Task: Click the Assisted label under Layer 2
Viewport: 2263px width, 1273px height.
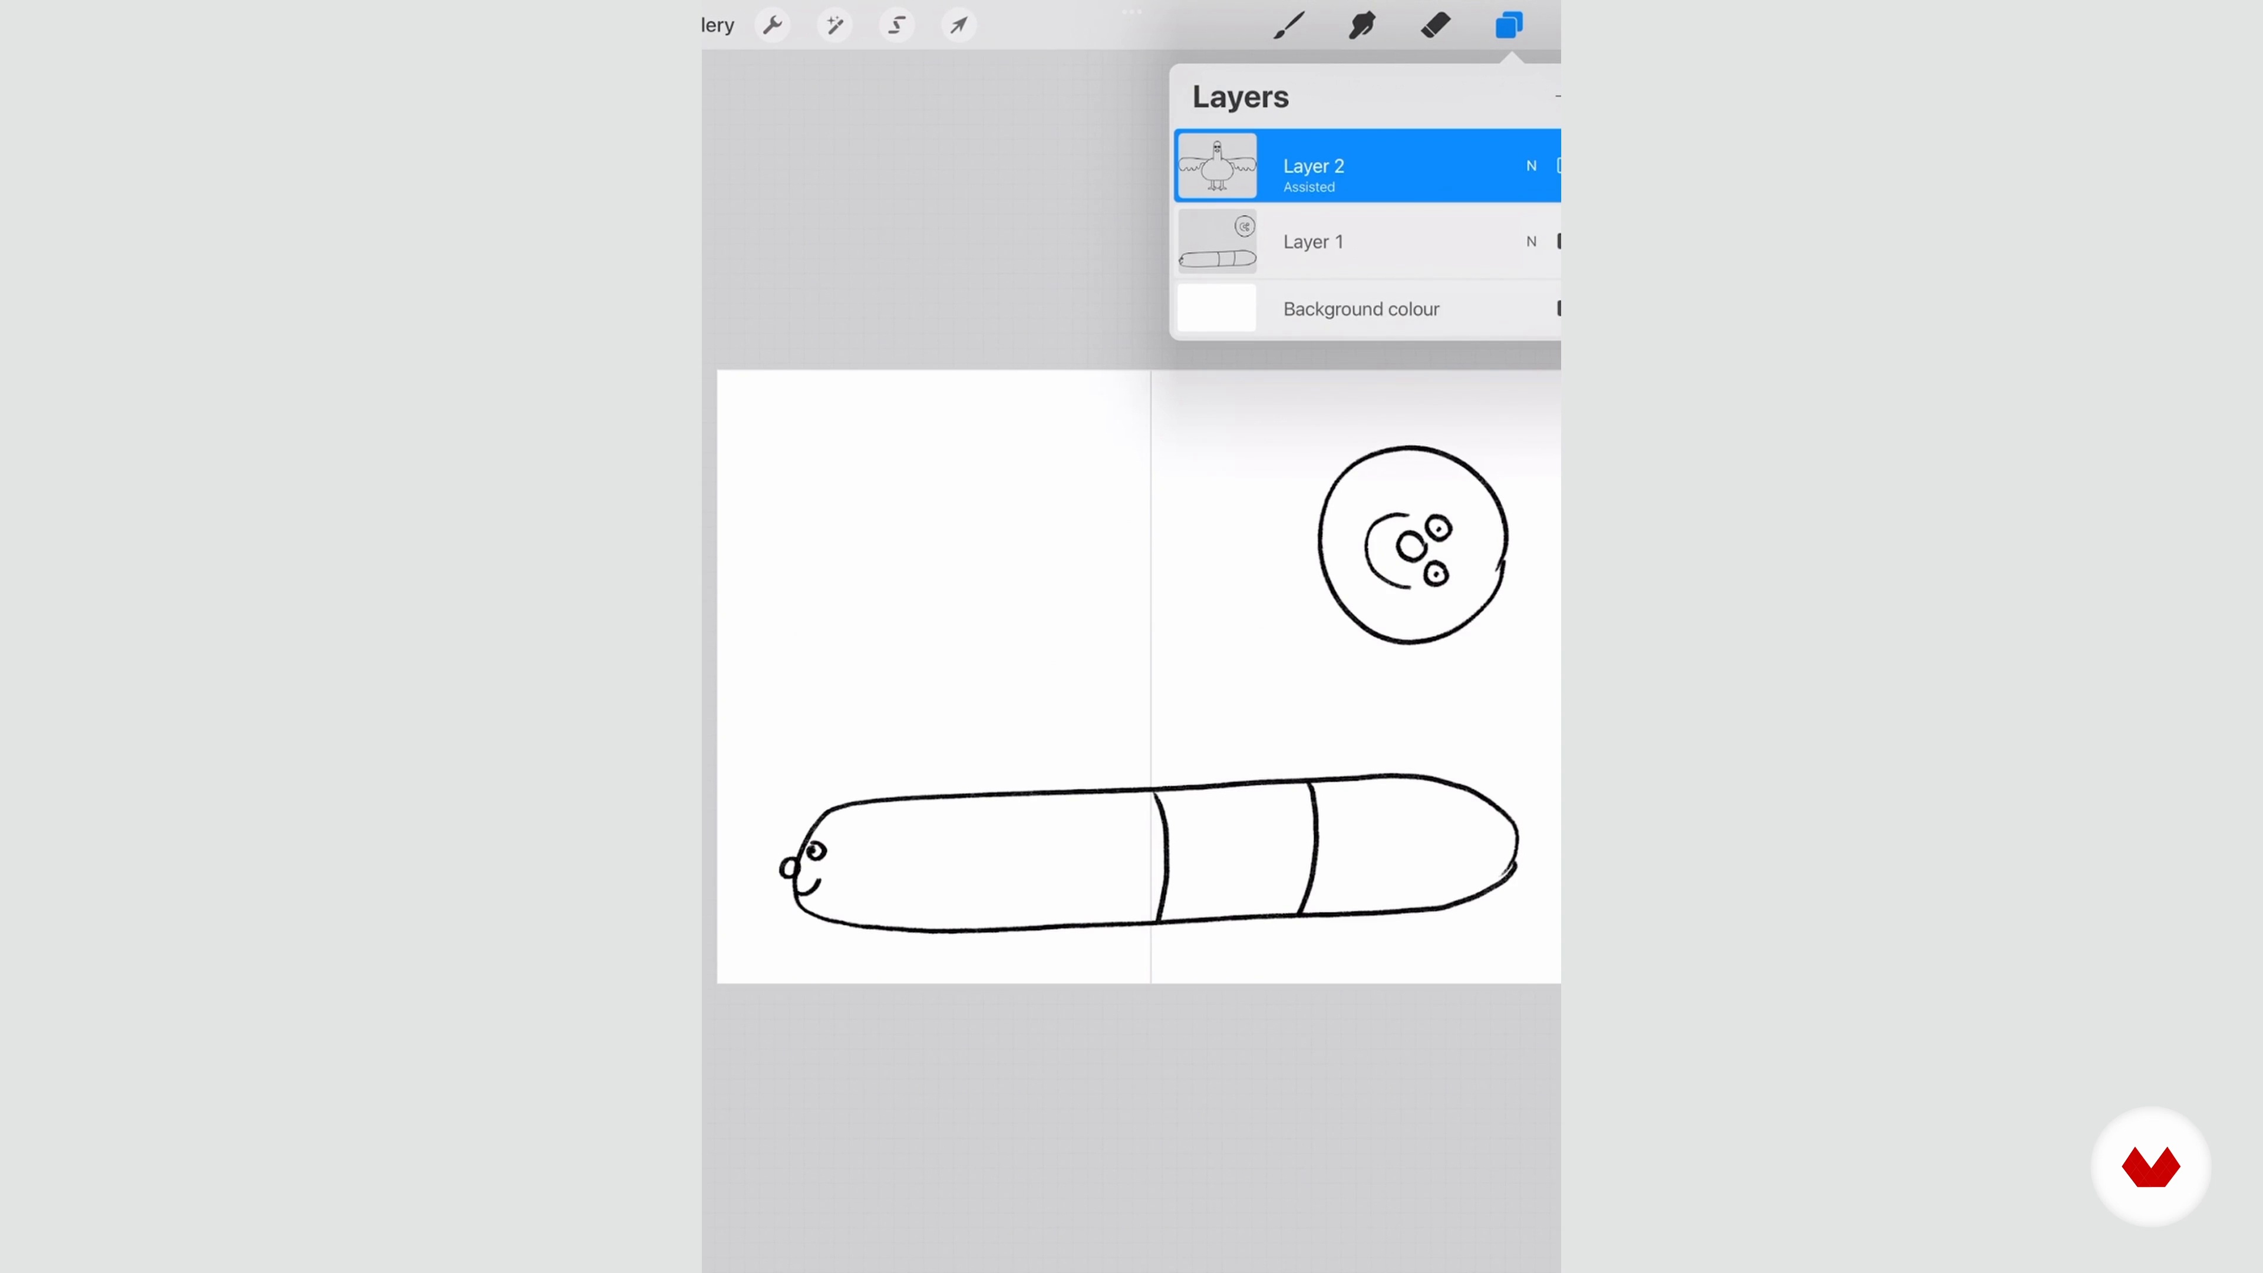Action: (x=1308, y=187)
